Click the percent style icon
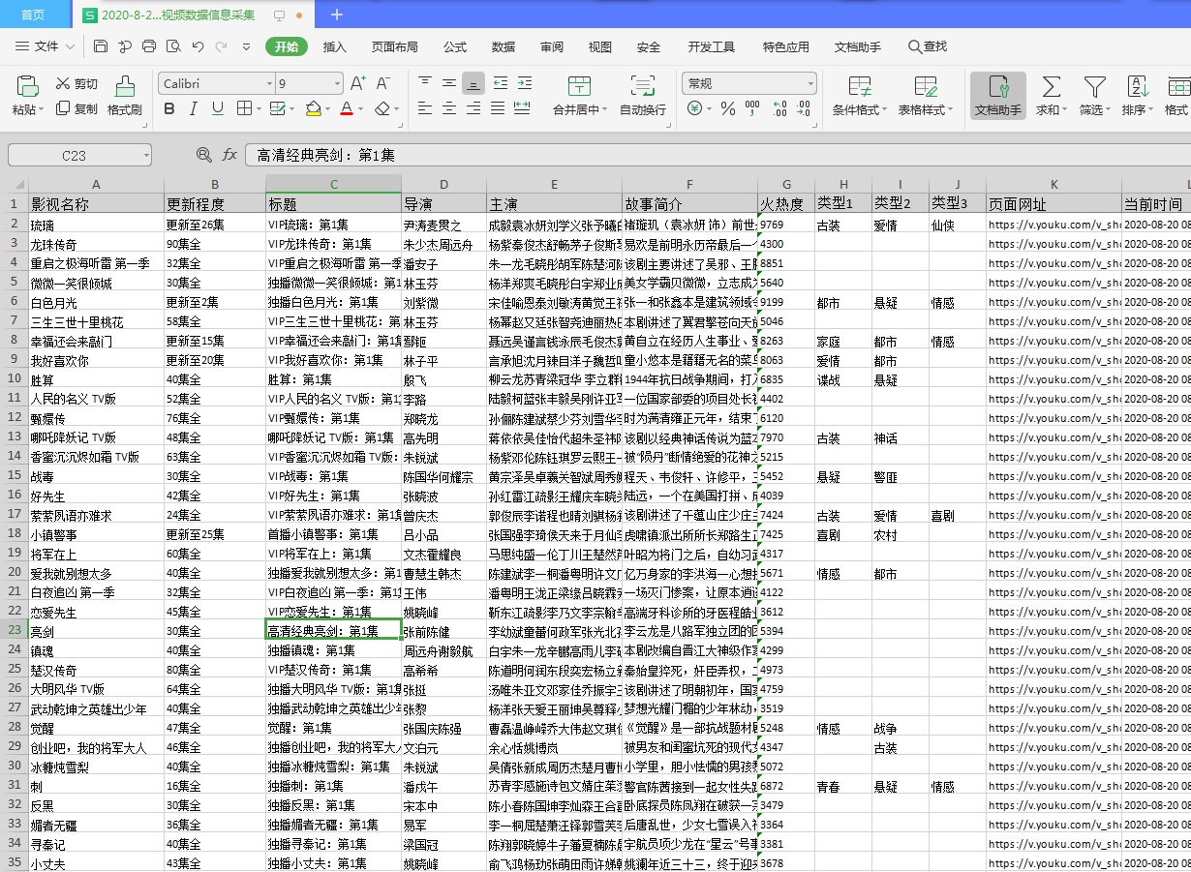1191x872 pixels. point(727,109)
